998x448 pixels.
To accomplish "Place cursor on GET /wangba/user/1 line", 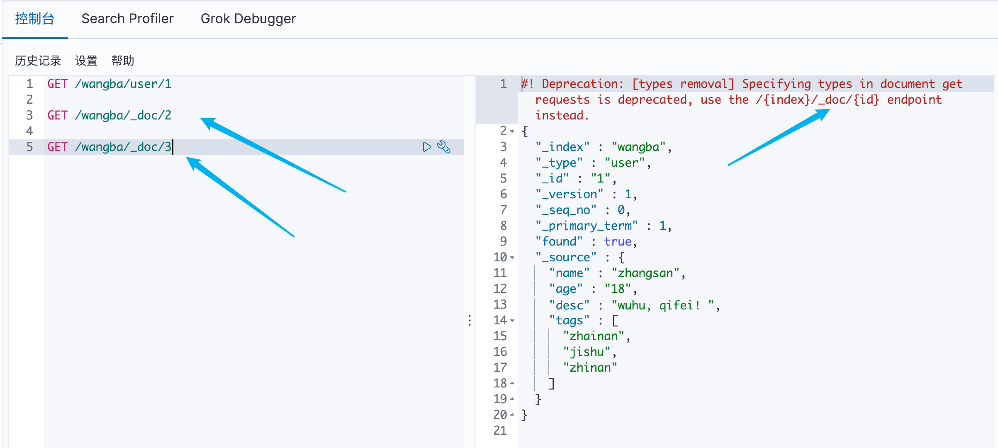I will (x=109, y=84).
